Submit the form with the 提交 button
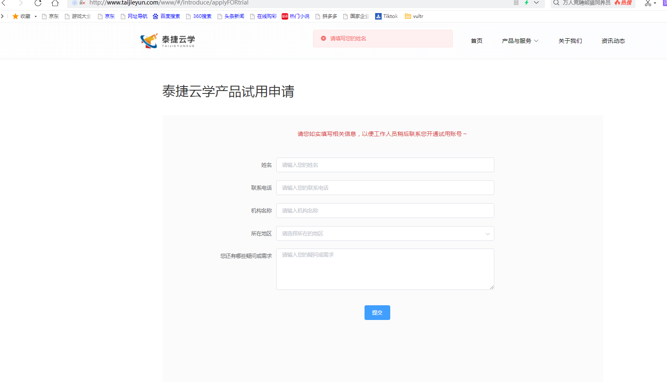The width and height of the screenshot is (667, 382). pyautogui.click(x=377, y=313)
